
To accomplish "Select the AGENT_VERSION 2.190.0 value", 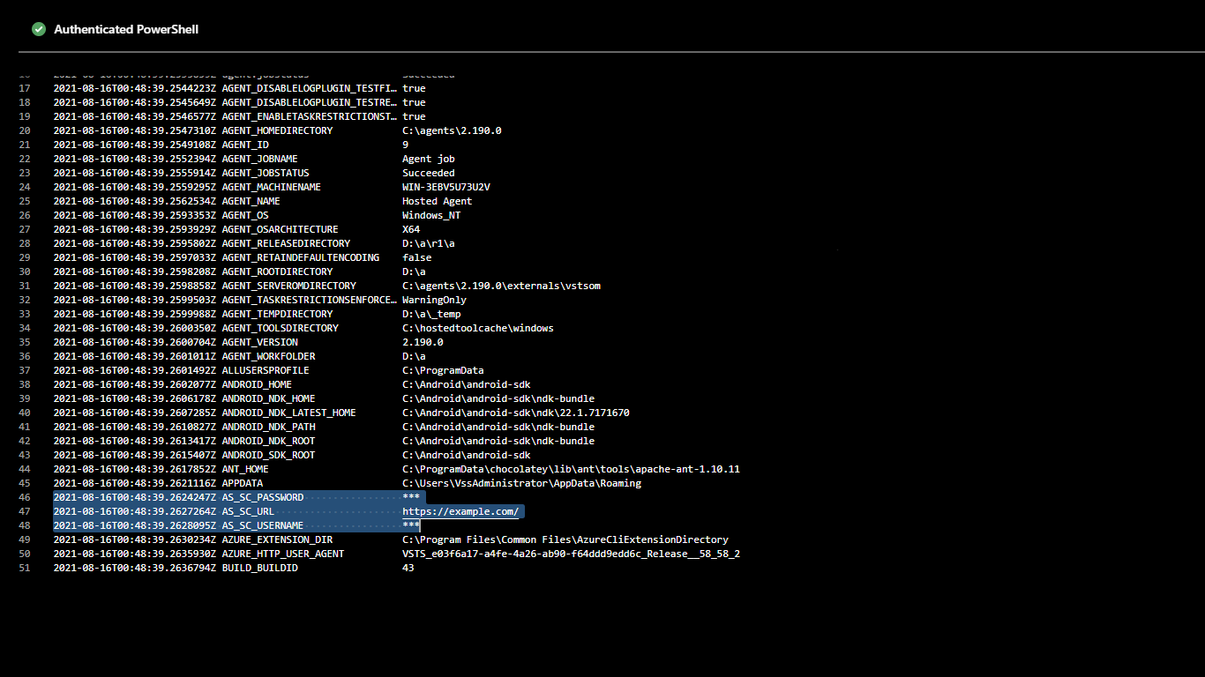I will pos(423,342).
